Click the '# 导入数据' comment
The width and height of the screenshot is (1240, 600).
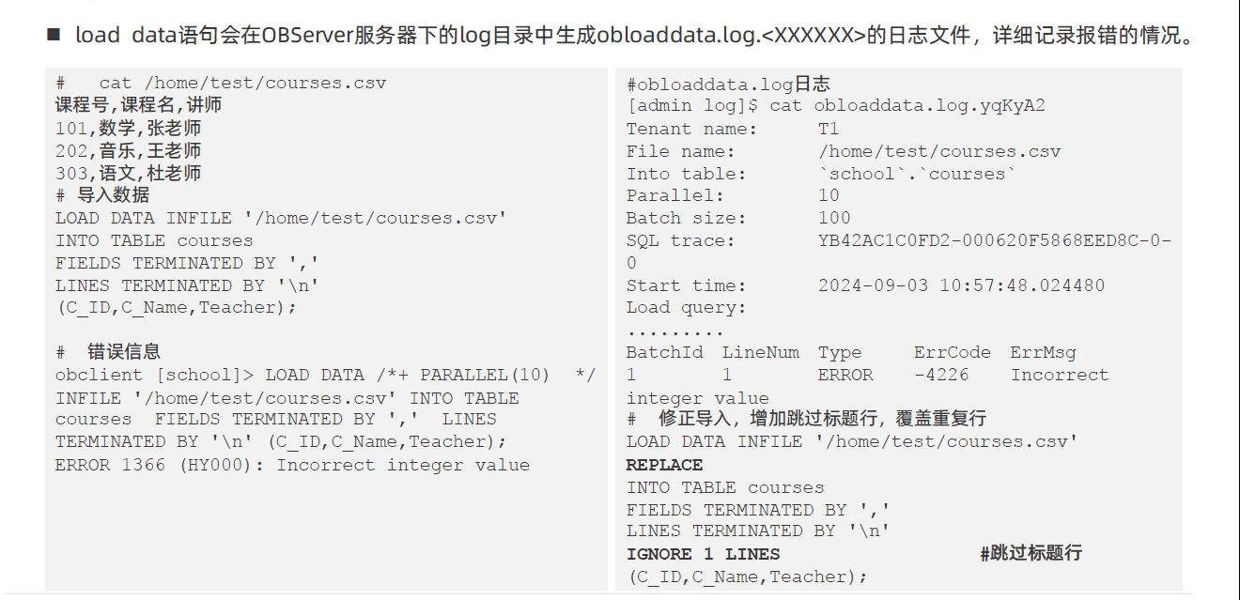(x=102, y=195)
